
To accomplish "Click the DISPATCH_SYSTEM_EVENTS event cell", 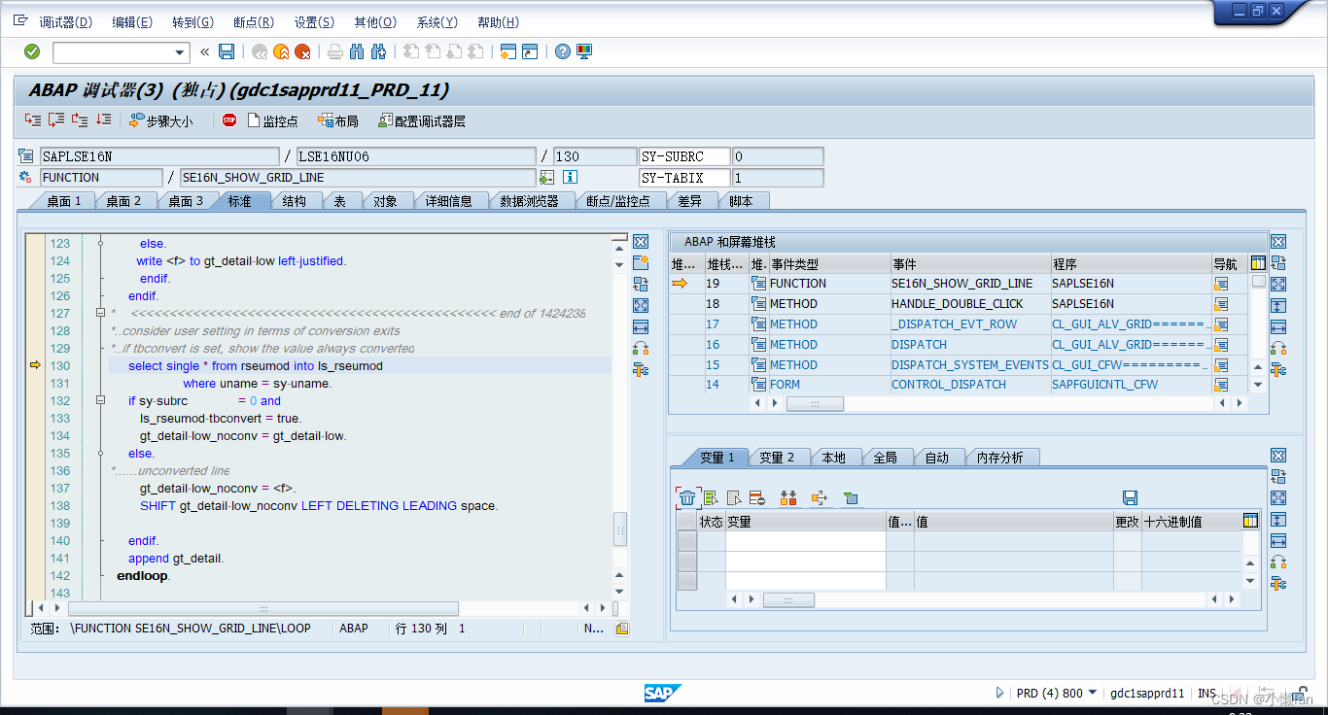I will [x=969, y=365].
